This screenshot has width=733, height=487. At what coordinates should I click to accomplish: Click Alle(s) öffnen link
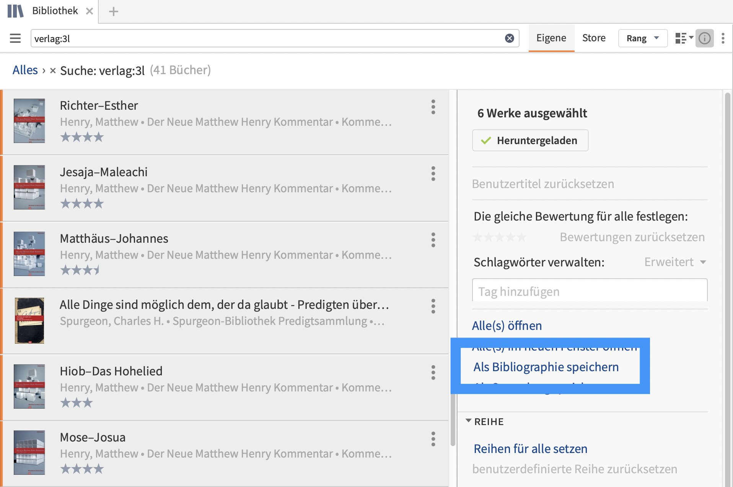[507, 326]
